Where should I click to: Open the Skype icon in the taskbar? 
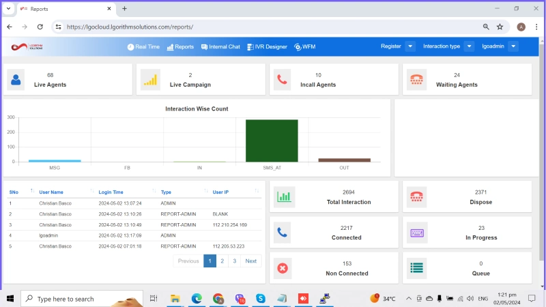tap(260, 299)
